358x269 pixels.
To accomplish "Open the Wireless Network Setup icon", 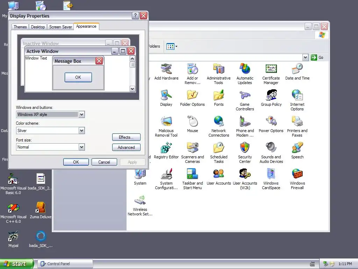I will pos(140,200).
